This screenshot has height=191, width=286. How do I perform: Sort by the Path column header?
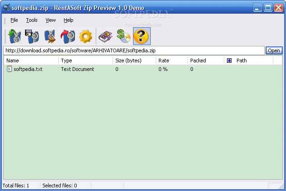(x=248, y=60)
